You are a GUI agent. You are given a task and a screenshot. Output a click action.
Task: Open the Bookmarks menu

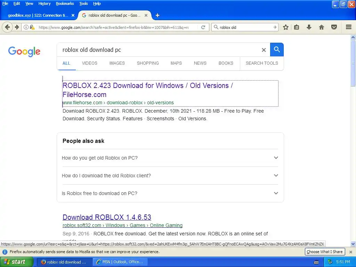65,3
